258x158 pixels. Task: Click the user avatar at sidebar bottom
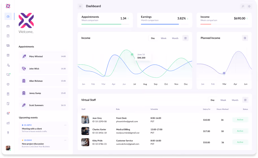[x=8, y=148]
